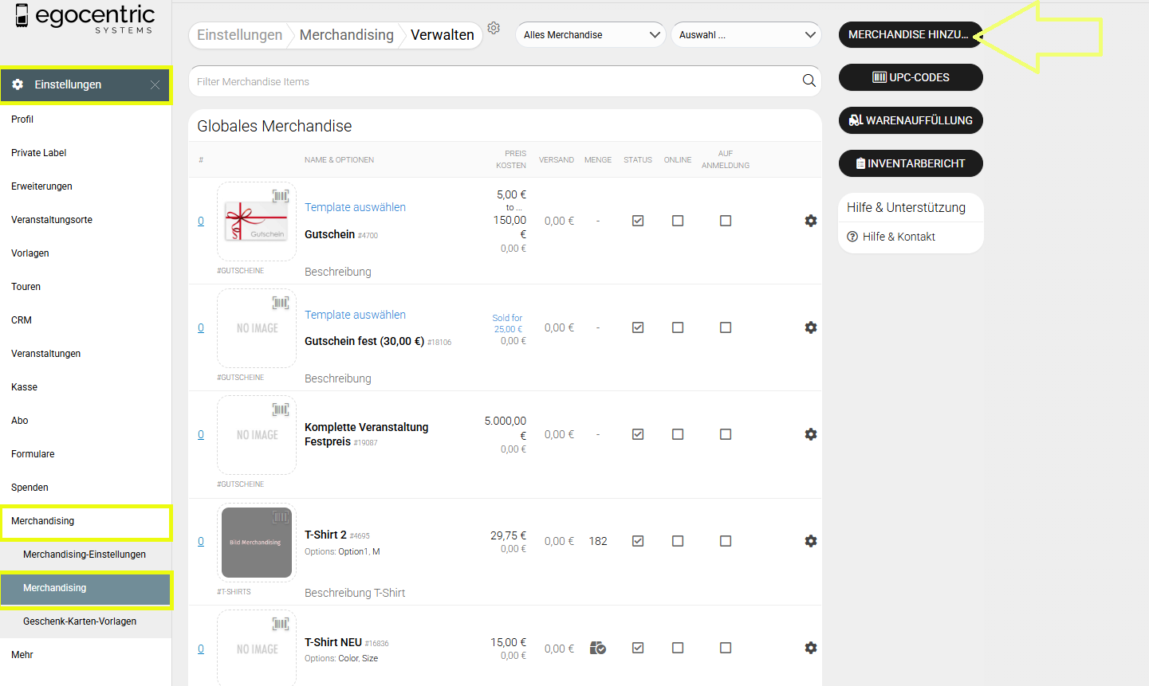Click Template auswählen link for Gutschein
This screenshot has width=1149, height=686.
(355, 207)
